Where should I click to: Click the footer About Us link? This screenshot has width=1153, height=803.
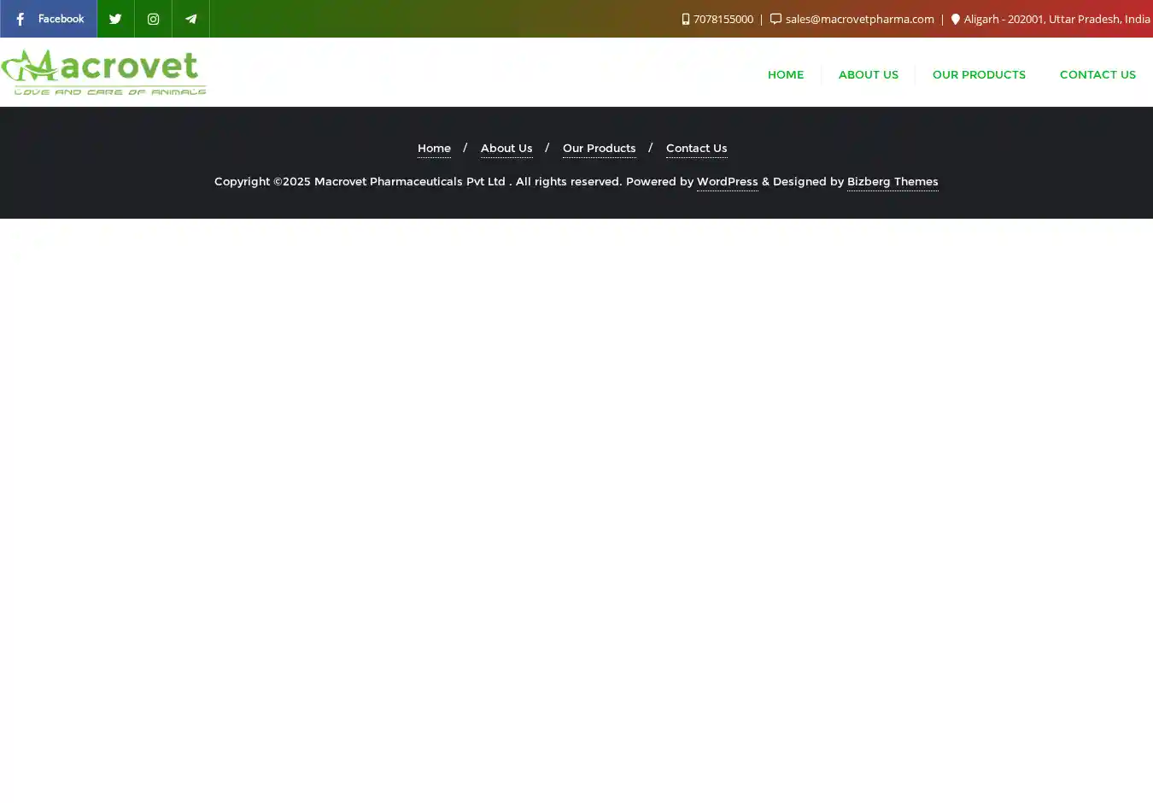pyautogui.click(x=506, y=148)
